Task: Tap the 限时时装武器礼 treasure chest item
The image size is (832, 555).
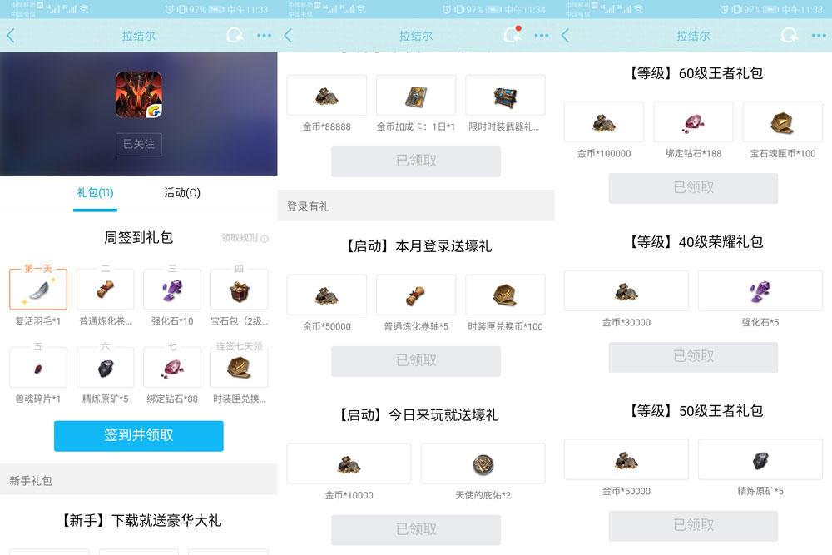Action: tap(505, 95)
